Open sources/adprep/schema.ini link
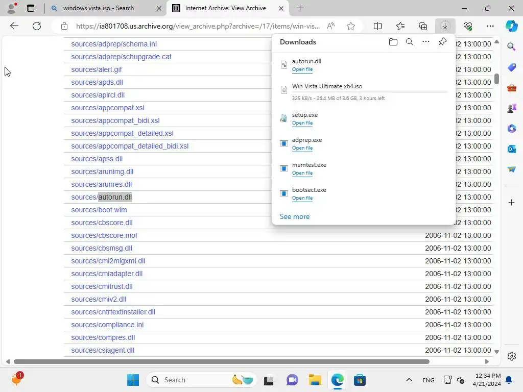The width and height of the screenshot is (523, 392). [114, 44]
